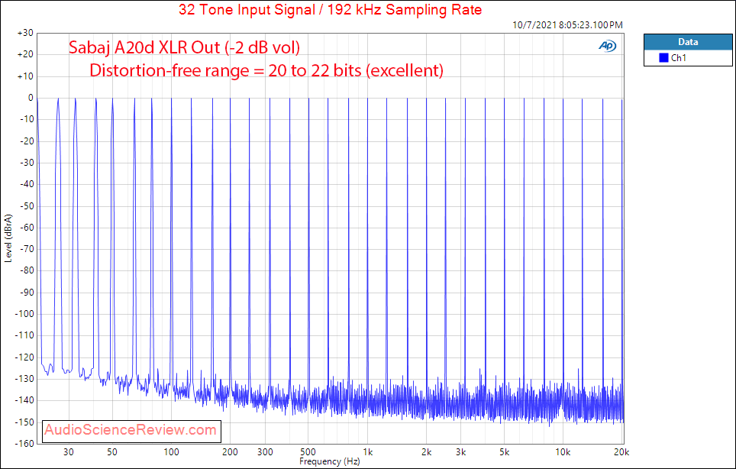Click the 20k frequency tick label
Screen dimensions: 736x469
tap(621, 452)
